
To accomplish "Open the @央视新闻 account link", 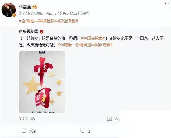I will (29, 31).
